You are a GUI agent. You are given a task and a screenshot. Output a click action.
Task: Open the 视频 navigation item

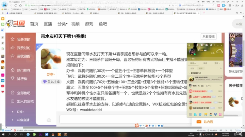75,24
